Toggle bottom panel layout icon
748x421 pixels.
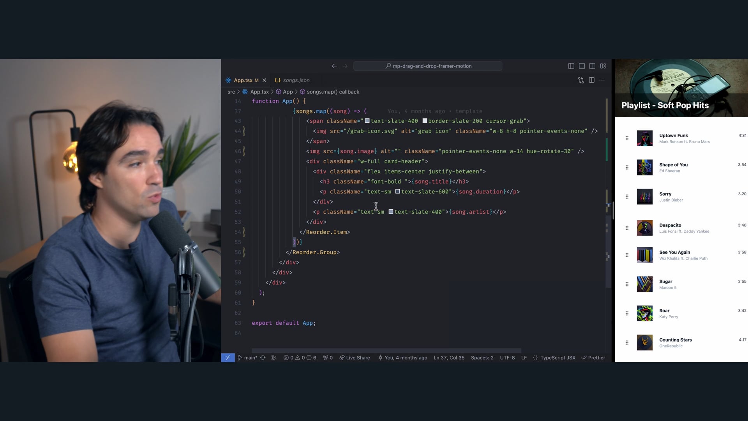[582, 66]
